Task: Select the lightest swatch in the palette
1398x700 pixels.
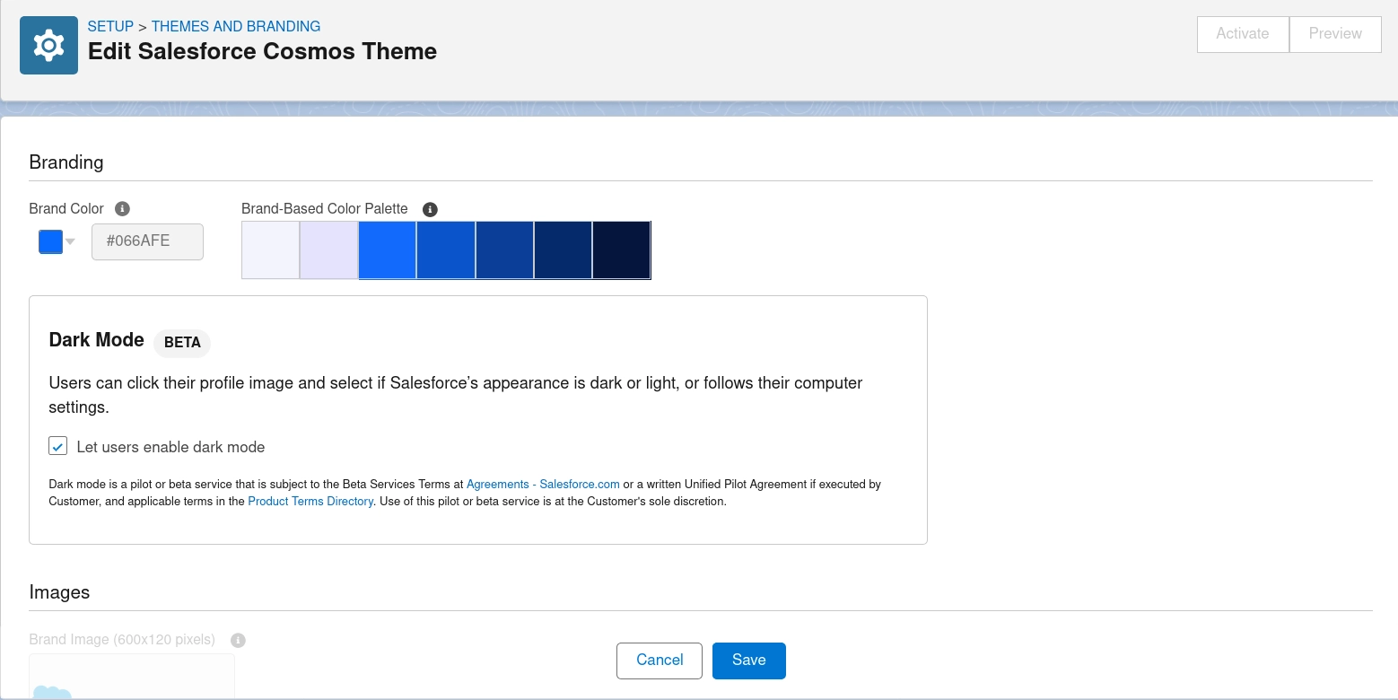Action: coord(270,249)
